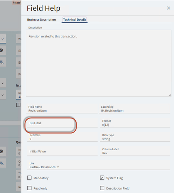The height and width of the screenshot is (193, 174).
Task: Check the Description Field checkbox
Action: point(102,188)
